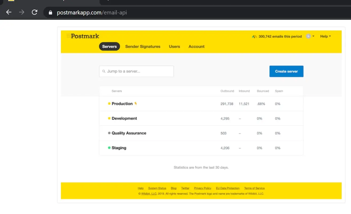This screenshot has height=214, width=351.
Task: Click "300,742 emails this period" text
Action: tap(280, 36)
